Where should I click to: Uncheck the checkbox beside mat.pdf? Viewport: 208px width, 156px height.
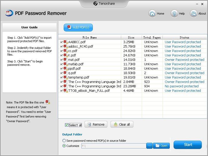click(x=62, y=60)
